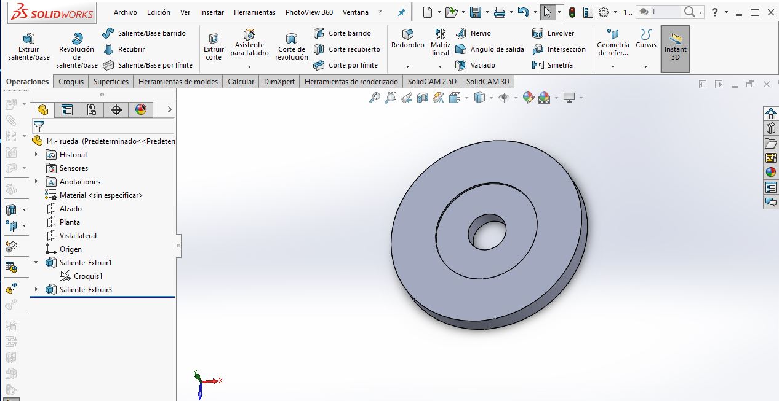Click the feature tree filter field
This screenshot has height=401, width=779.
tap(103, 126)
